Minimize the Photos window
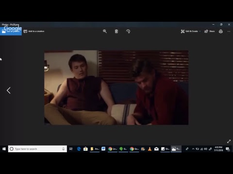This screenshot has height=174, width=233. pyautogui.click(x=214, y=25)
